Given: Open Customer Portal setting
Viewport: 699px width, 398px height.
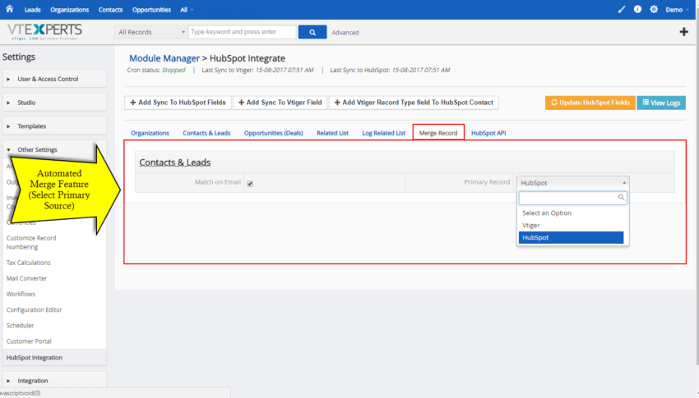Looking at the screenshot, I should click(29, 341).
